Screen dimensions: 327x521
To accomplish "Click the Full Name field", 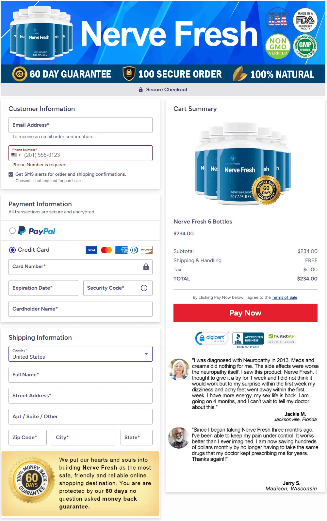I will [80, 375].
